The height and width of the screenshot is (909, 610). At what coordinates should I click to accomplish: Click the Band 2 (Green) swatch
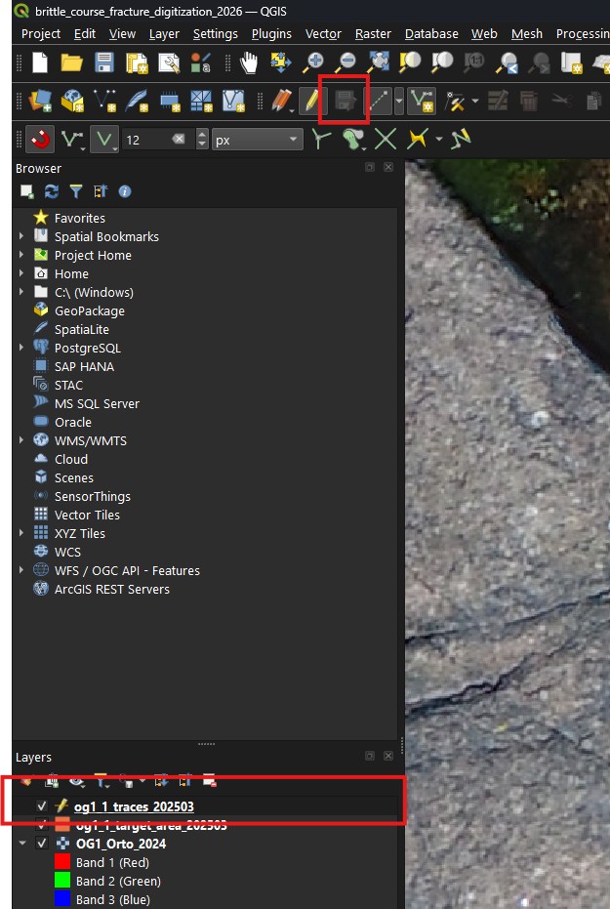[x=62, y=881]
